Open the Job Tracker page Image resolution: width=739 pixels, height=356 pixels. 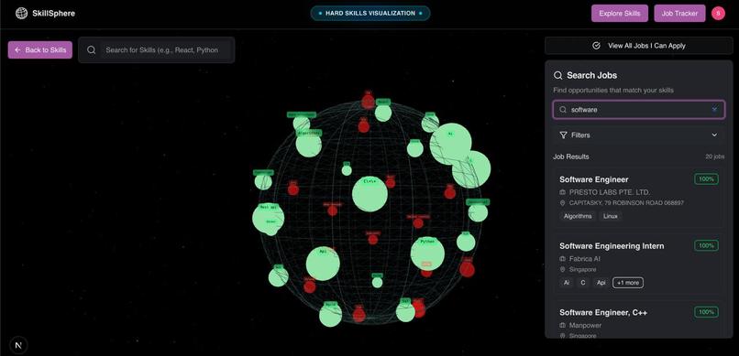[679, 13]
